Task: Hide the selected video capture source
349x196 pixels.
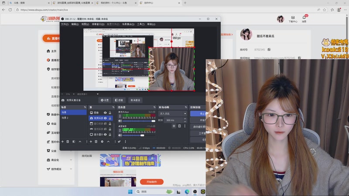Action: tap(105, 118)
